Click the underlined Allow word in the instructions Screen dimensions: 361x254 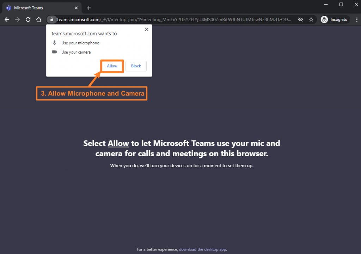click(118, 143)
